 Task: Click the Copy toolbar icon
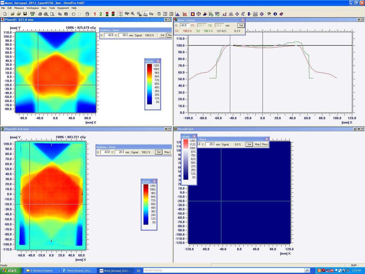(60, 14)
